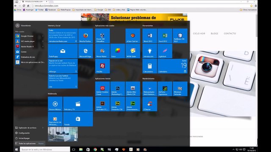Launch the Adobe Creative Cloud tile

pos(102,89)
